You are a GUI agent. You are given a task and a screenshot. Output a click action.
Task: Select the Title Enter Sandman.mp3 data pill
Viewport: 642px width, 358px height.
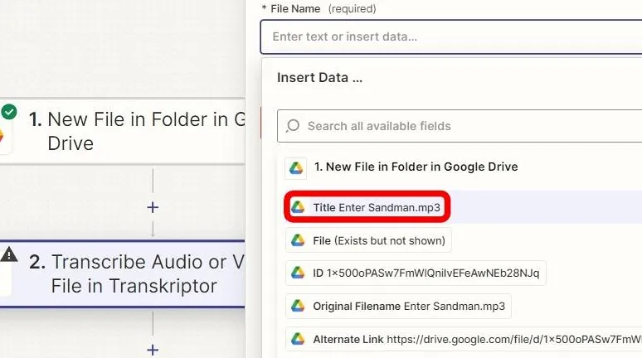(x=367, y=207)
